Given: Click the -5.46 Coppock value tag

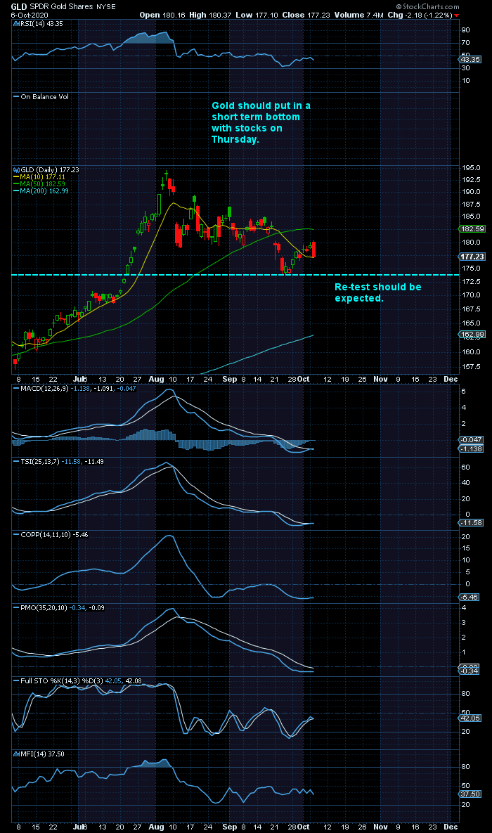Looking at the screenshot, I should point(470,597).
